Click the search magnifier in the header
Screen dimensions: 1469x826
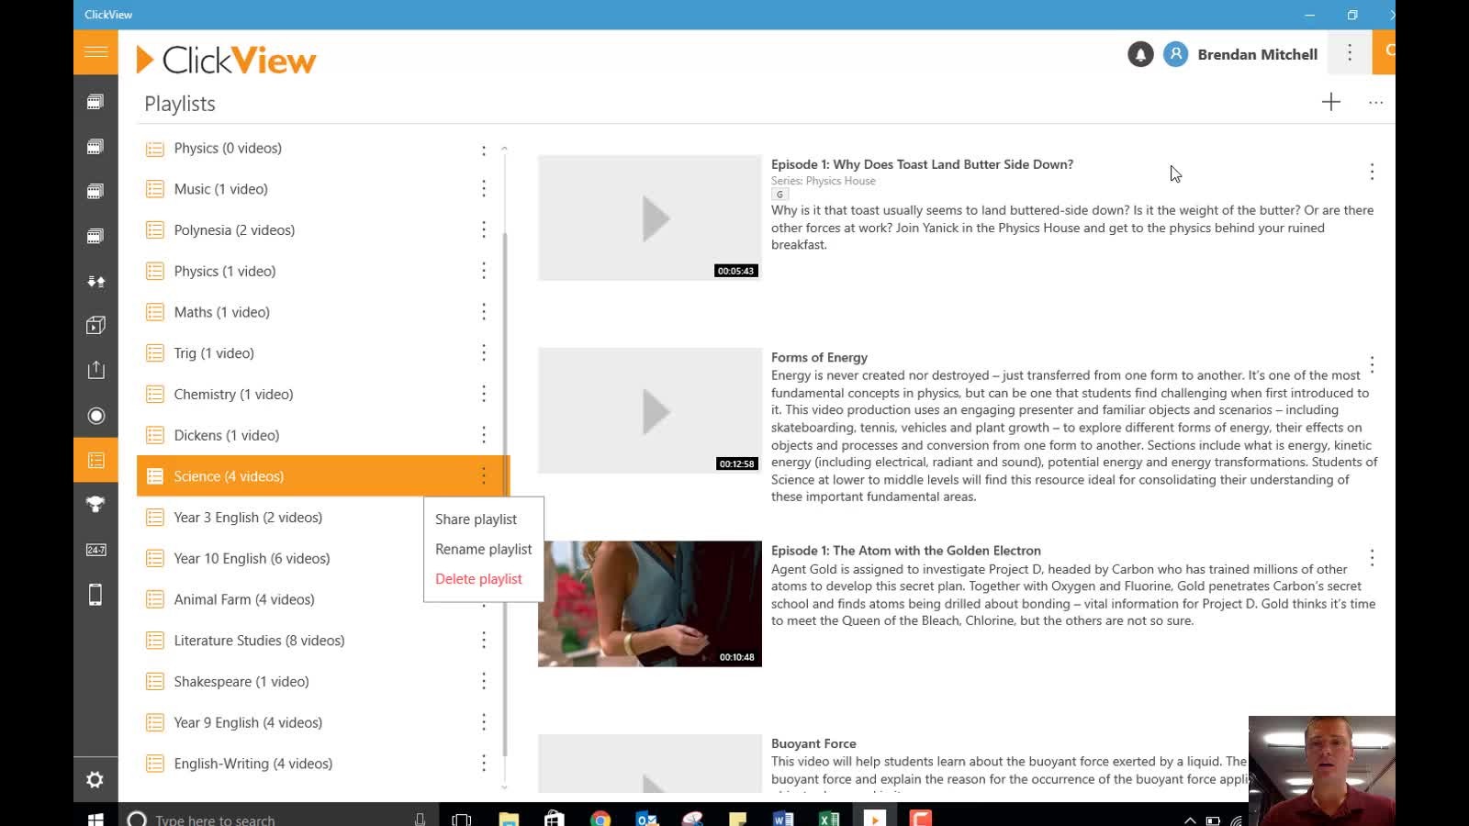click(1389, 52)
